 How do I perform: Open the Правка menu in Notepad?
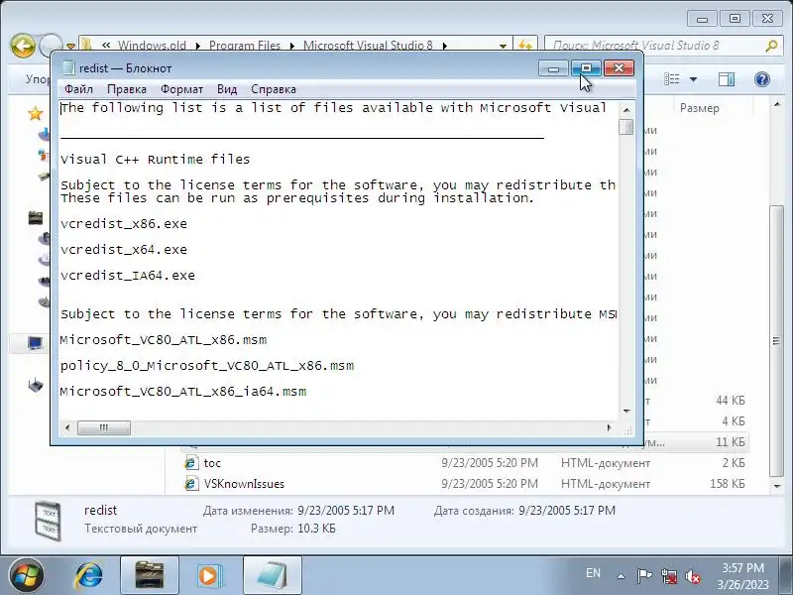click(x=127, y=89)
